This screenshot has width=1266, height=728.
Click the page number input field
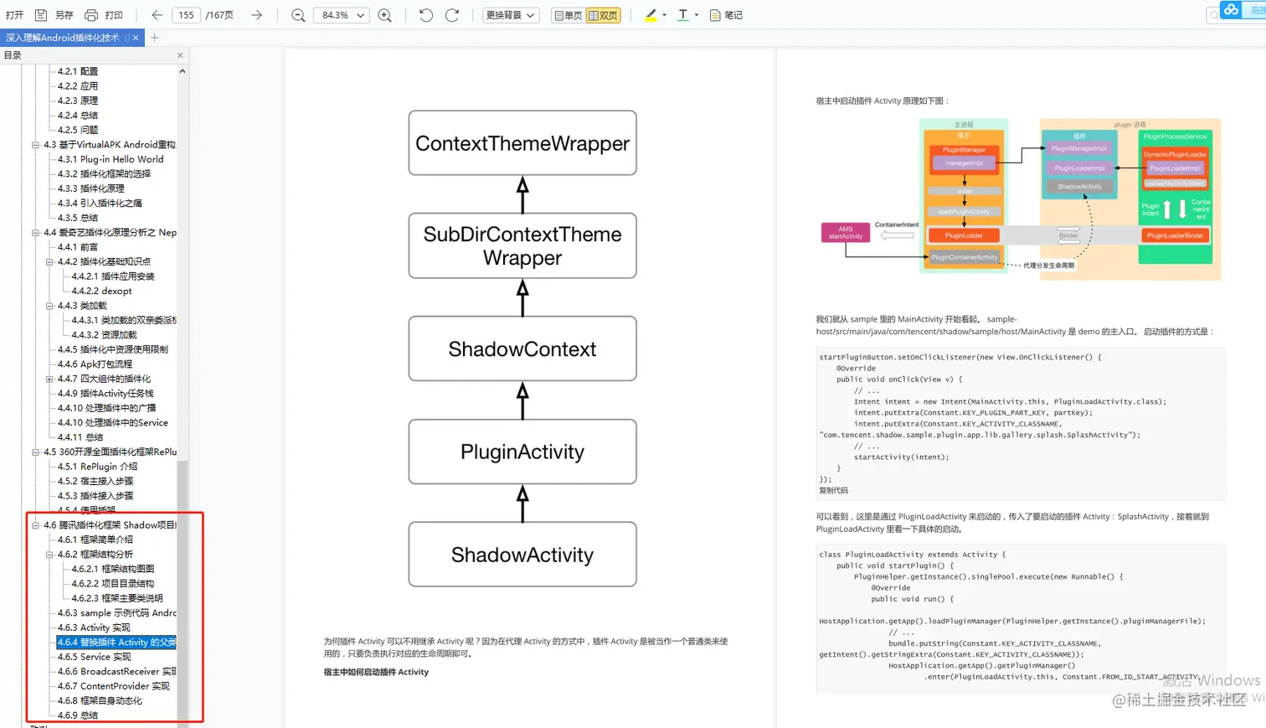coord(186,15)
